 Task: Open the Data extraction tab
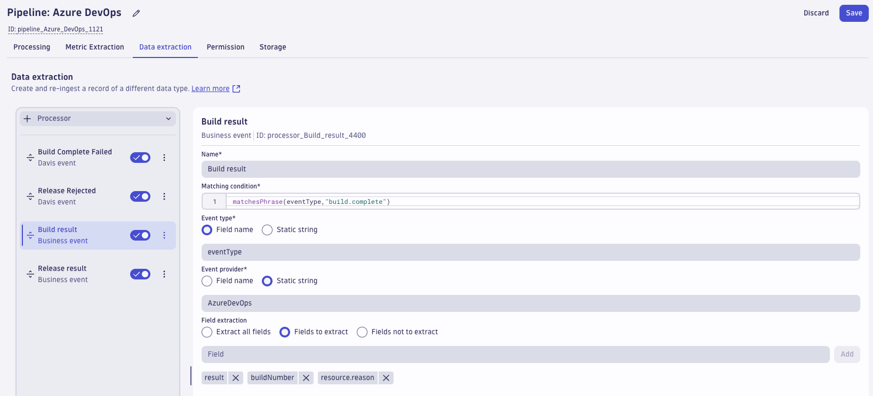165,47
